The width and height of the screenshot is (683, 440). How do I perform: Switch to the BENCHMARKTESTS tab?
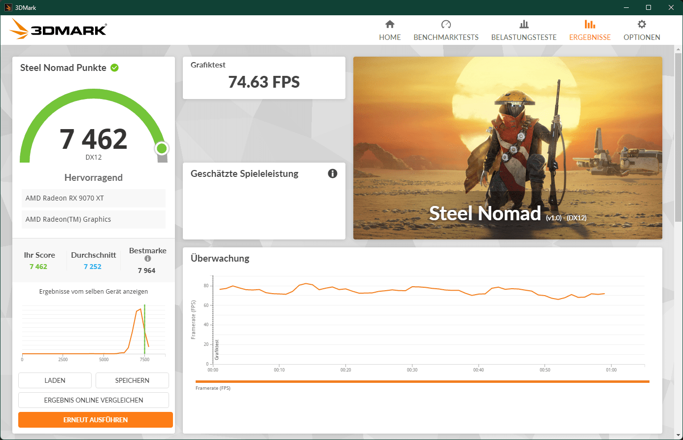click(x=446, y=30)
